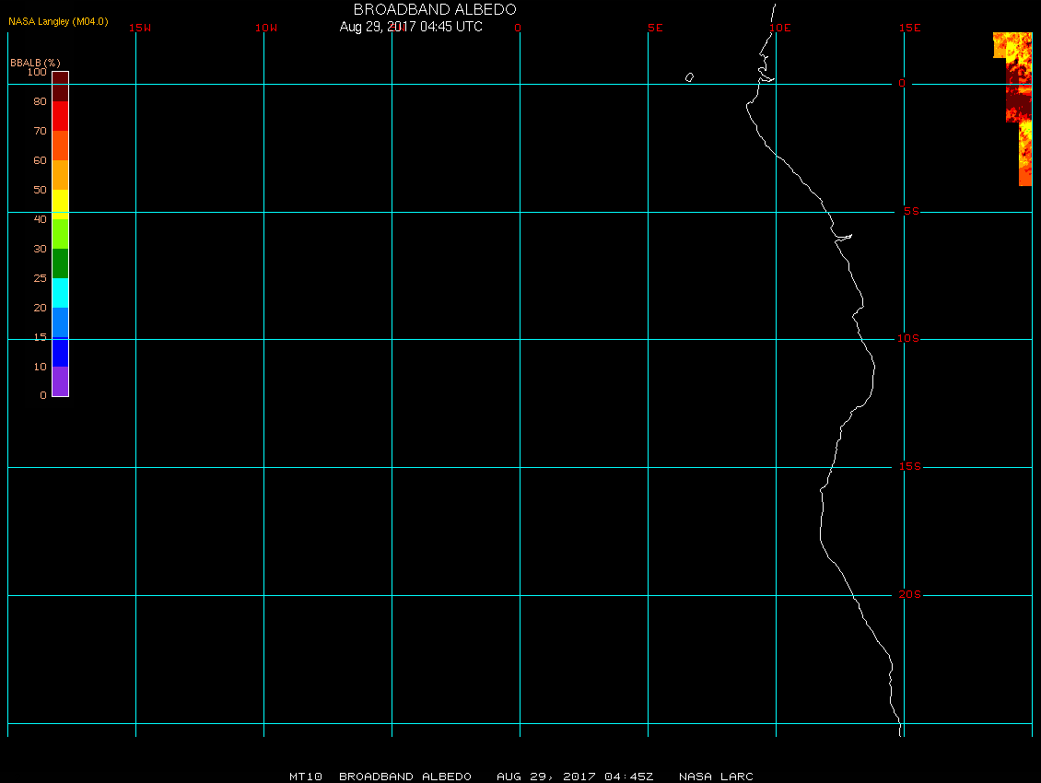1041x783 pixels.
Task: Click the BROADBAND ALBEDO title text
Action: click(435, 9)
